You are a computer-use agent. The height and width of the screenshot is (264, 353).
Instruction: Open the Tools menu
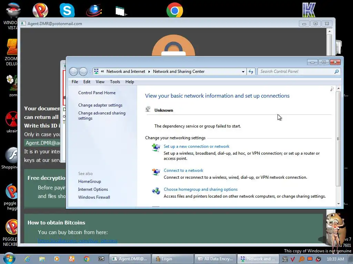click(x=115, y=82)
